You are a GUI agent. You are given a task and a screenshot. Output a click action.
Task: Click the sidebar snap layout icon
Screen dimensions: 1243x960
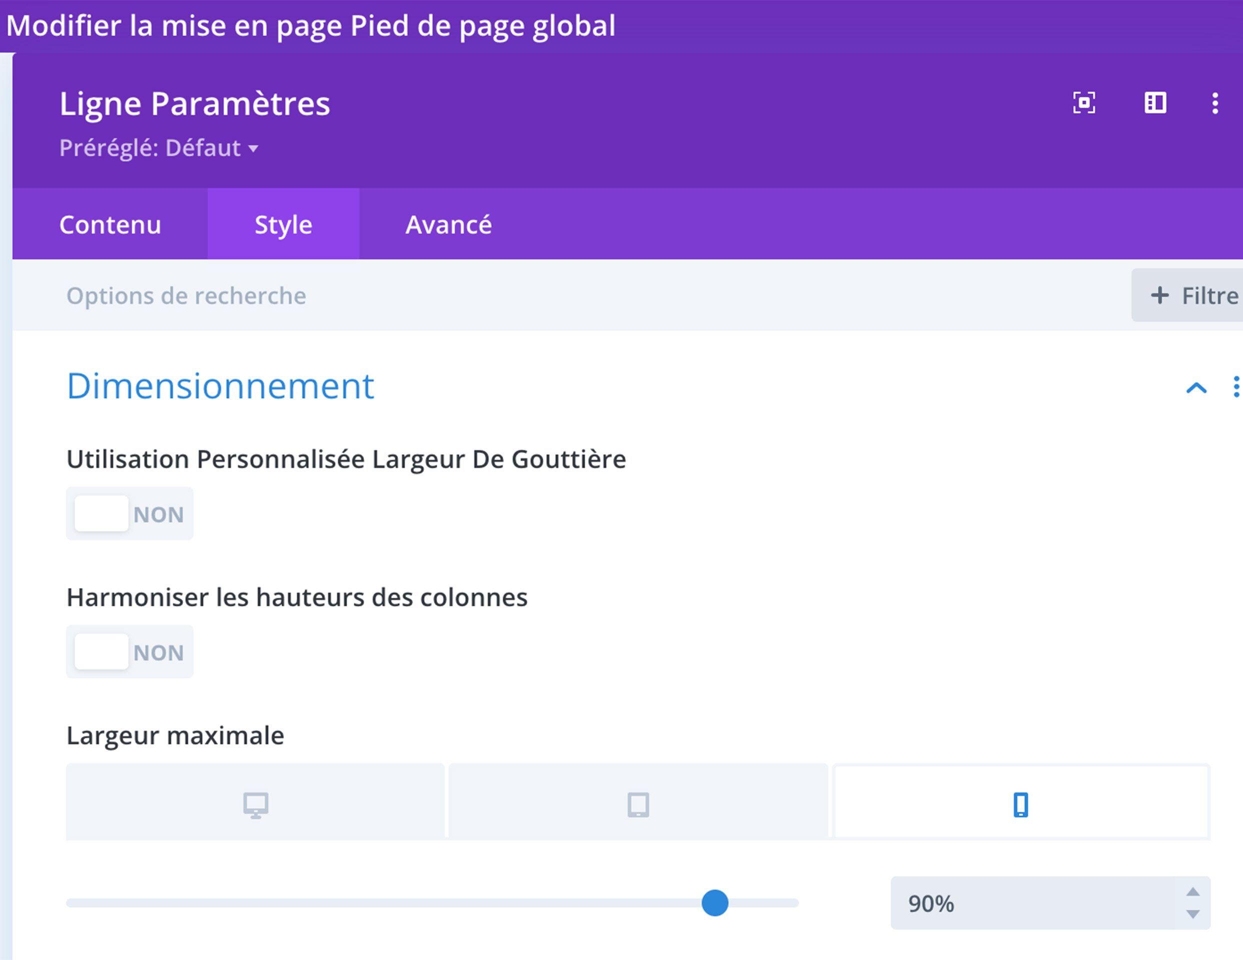1155,103
